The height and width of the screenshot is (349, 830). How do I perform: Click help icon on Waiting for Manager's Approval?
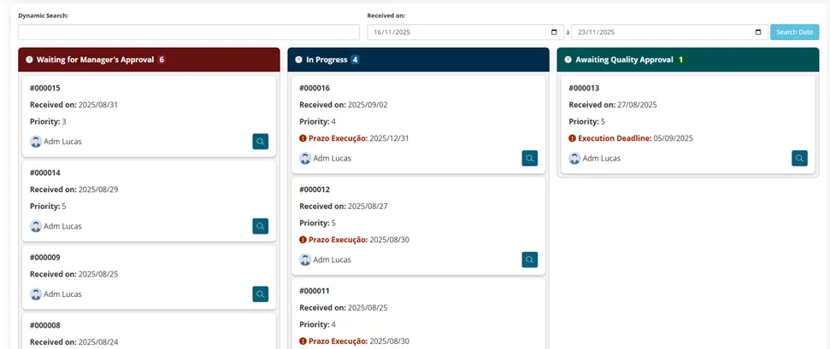(x=29, y=60)
